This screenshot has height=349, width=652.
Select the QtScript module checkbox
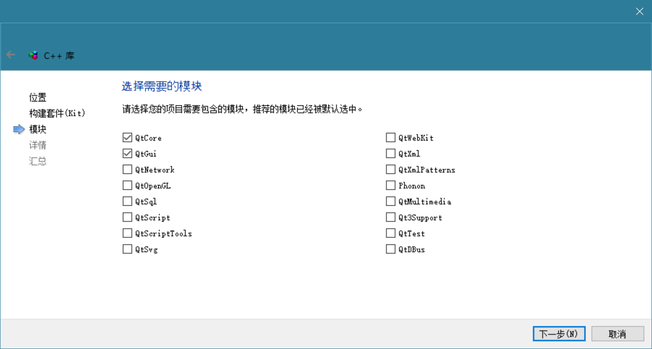[127, 217]
